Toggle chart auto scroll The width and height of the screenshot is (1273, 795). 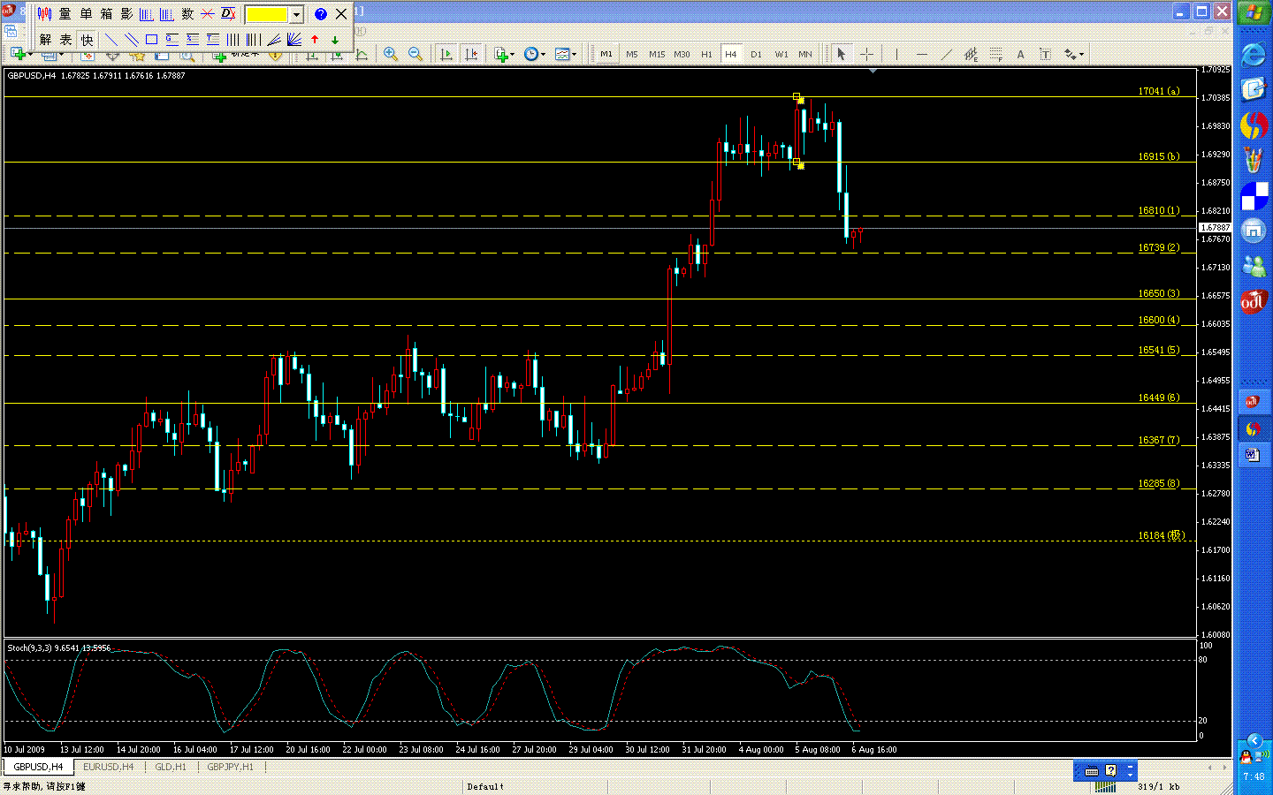click(x=446, y=54)
